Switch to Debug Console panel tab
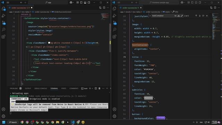 point(41,89)
